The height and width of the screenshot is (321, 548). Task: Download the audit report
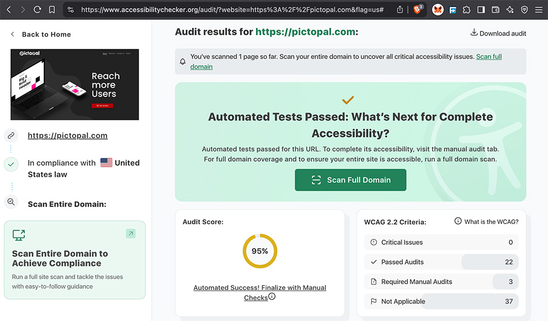(x=498, y=33)
